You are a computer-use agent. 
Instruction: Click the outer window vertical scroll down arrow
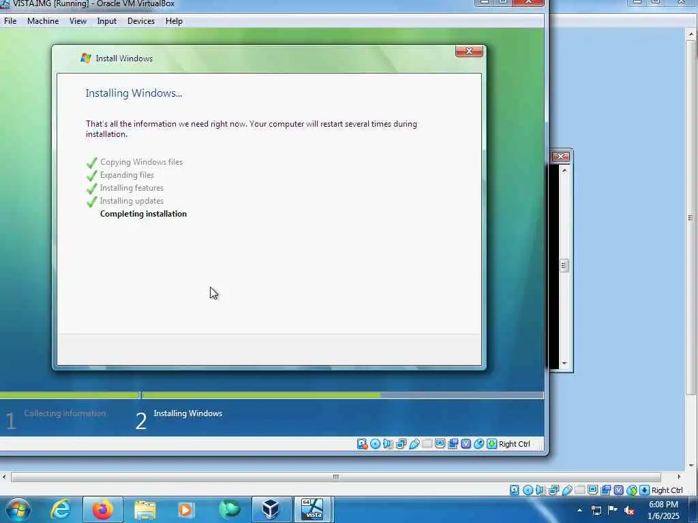click(x=691, y=465)
